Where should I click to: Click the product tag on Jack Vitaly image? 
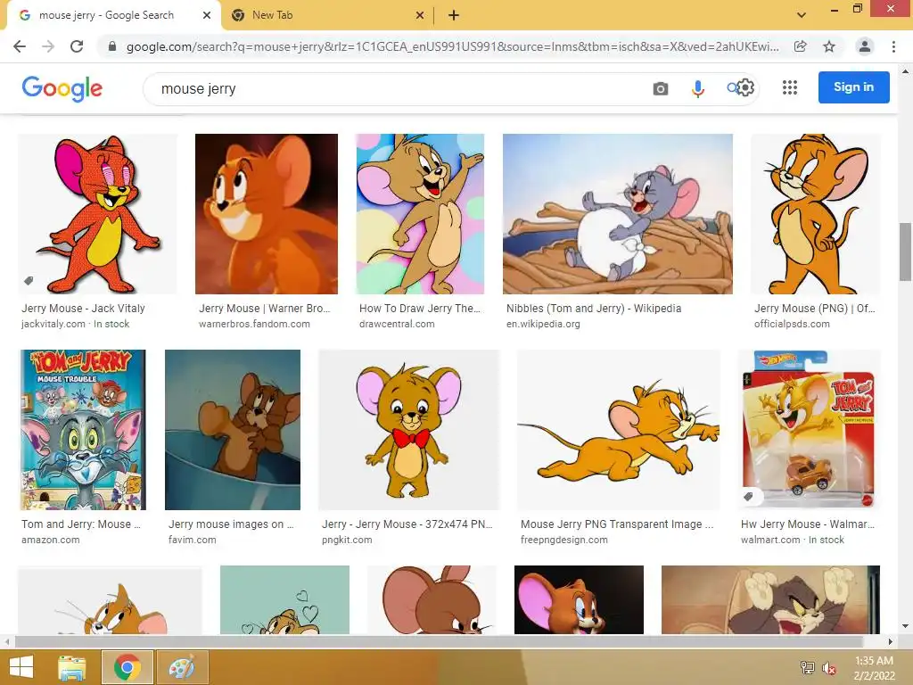coord(29,281)
